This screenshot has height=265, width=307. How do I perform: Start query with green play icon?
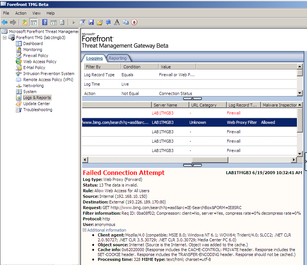(x=73, y=23)
